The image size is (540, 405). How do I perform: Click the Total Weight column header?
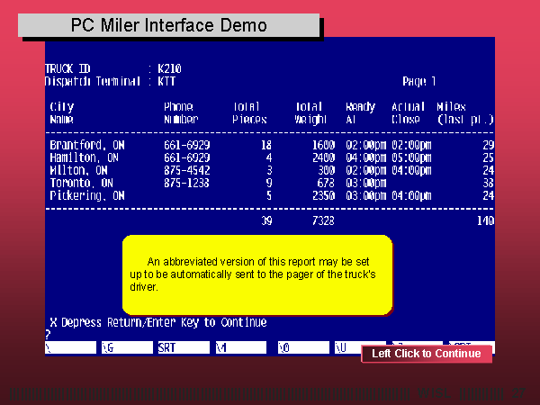coord(310,113)
